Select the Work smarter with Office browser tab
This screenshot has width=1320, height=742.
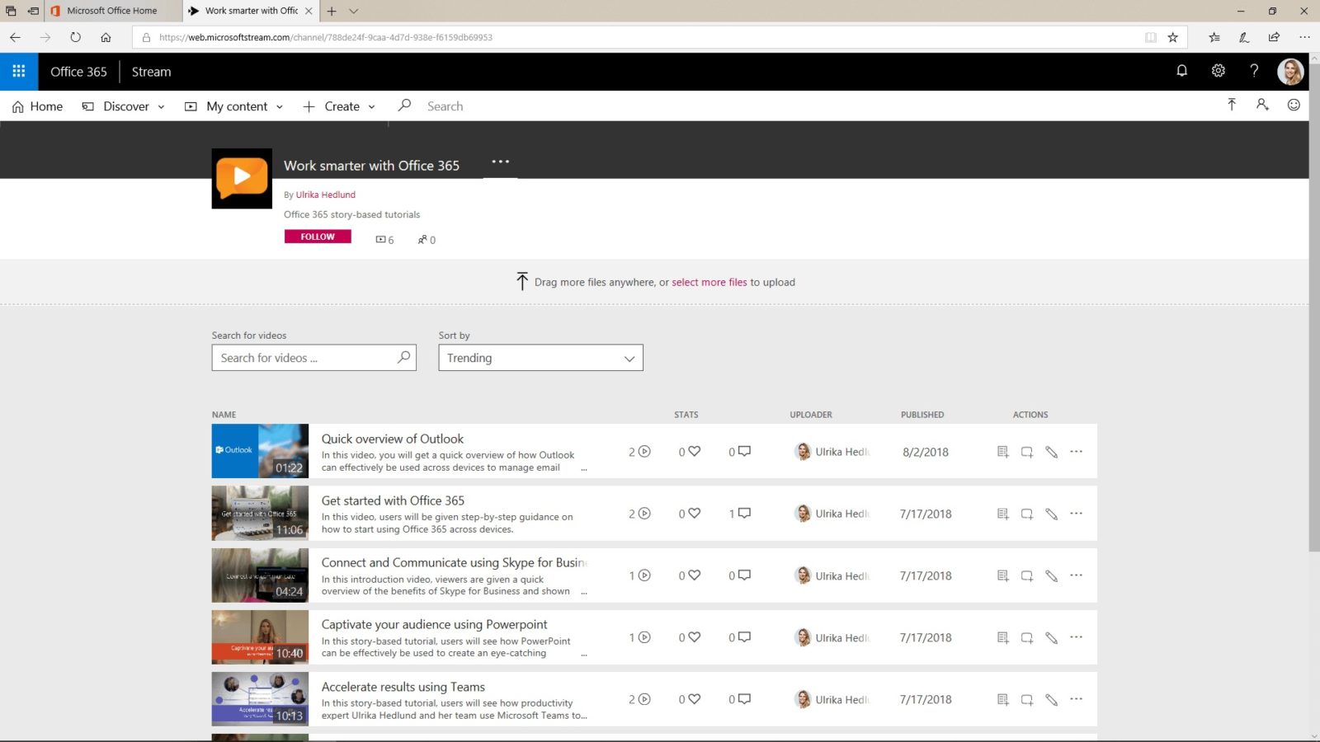251,11
